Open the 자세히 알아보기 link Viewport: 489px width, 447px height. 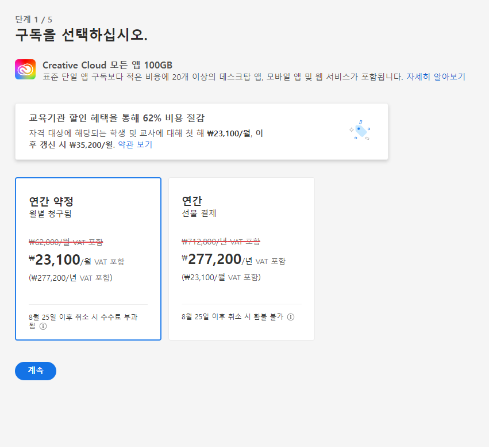[436, 77]
